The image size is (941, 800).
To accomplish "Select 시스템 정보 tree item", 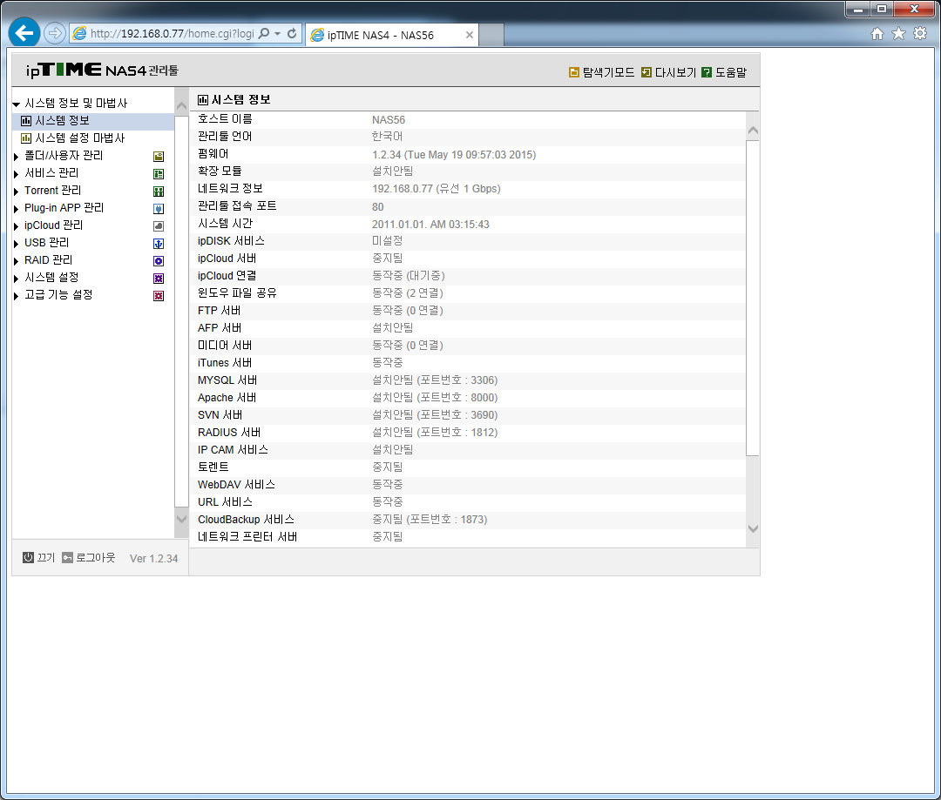I will tap(93, 121).
